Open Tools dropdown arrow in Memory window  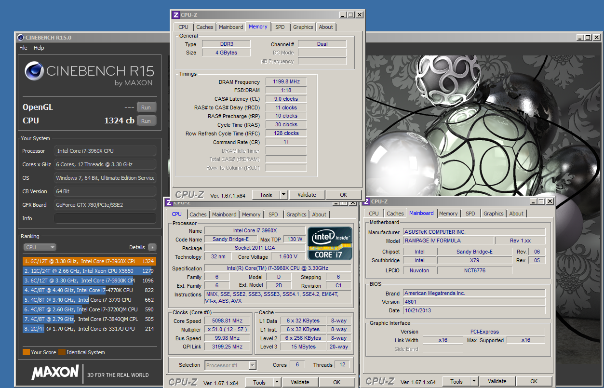(x=284, y=195)
